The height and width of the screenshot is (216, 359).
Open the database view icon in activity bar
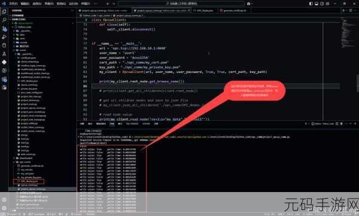coord(4,45)
